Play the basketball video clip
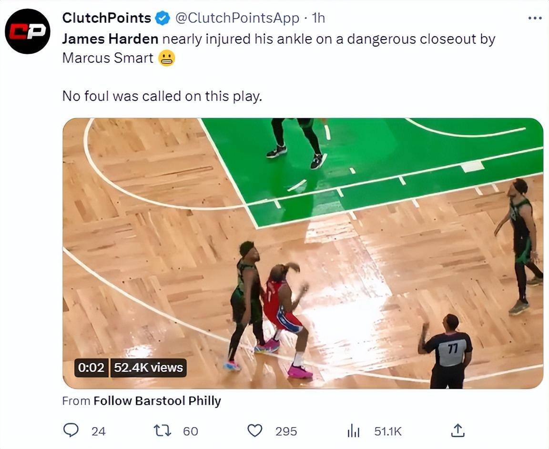This screenshot has width=549, height=449. pyautogui.click(x=303, y=253)
